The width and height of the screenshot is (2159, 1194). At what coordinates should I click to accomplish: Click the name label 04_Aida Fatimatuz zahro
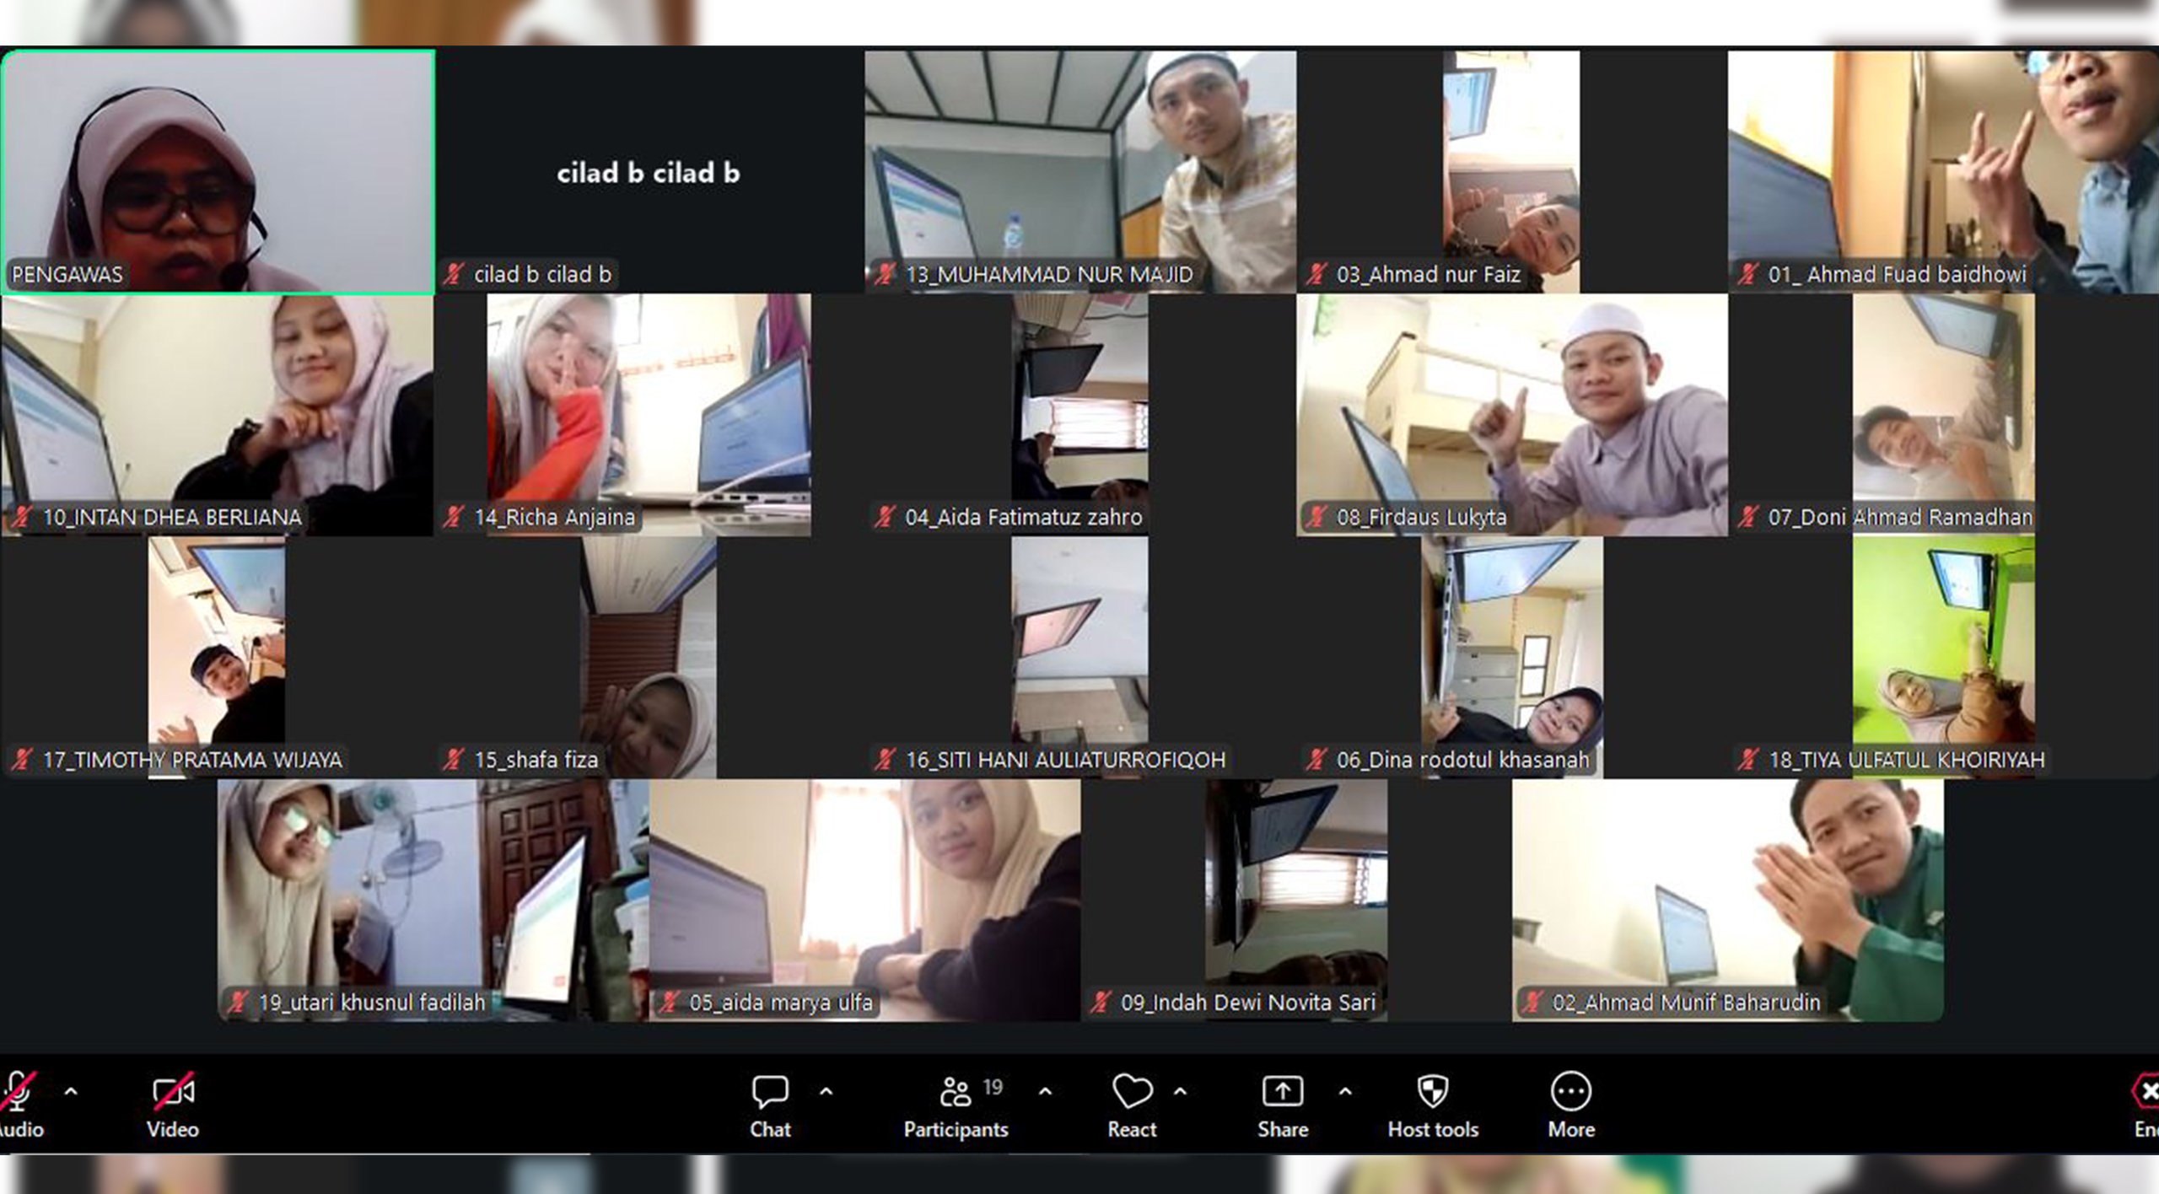pyautogui.click(x=1024, y=517)
